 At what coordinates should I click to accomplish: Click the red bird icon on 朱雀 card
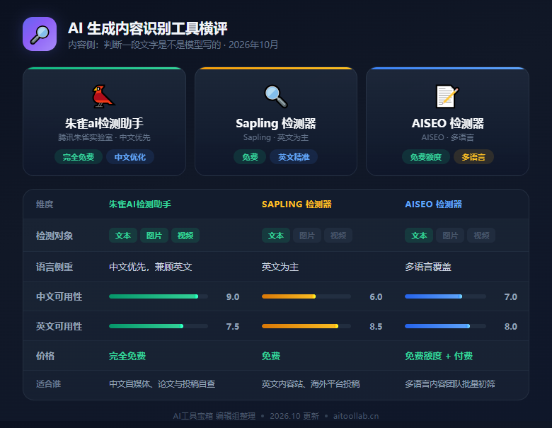(x=103, y=96)
